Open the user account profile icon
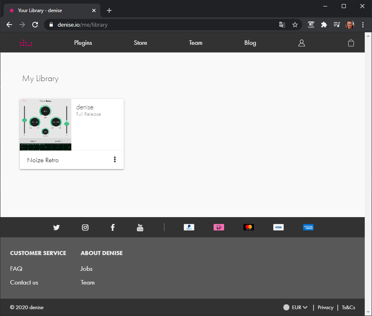Screen dimensions: 372x316 (x=301, y=43)
